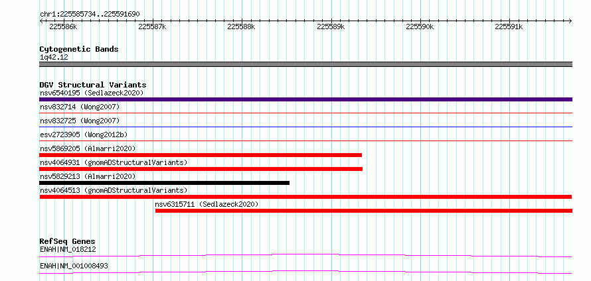The image size is (591, 281).
Task: Select the 1q42.12 band label
Action: (54, 58)
